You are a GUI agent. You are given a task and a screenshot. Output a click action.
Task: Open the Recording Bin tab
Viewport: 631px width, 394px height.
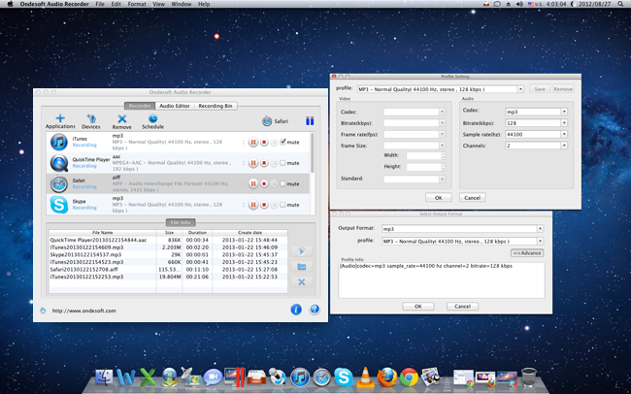tap(215, 105)
